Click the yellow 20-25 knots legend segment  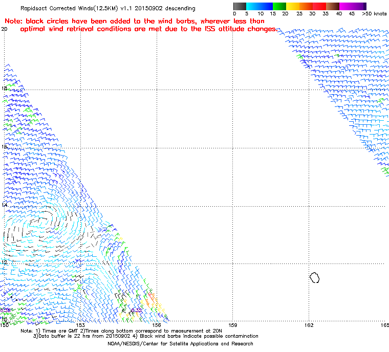point(293,6)
